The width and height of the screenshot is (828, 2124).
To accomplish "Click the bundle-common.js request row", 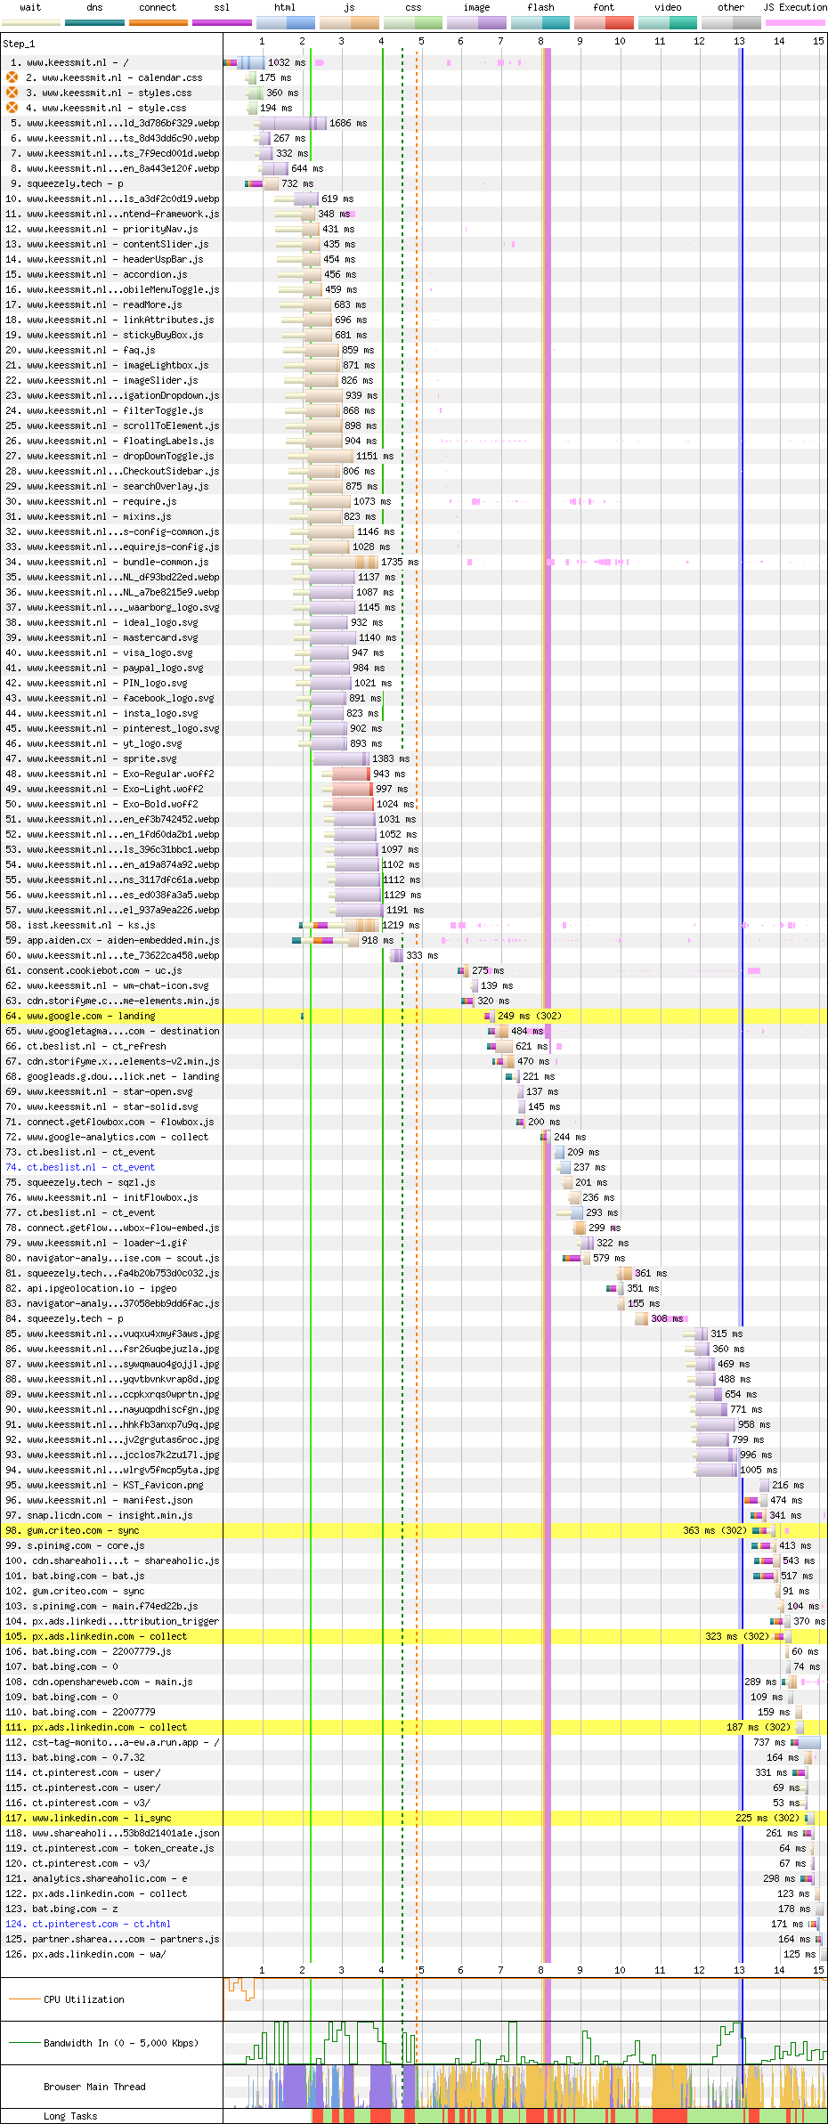I will tap(118, 562).
